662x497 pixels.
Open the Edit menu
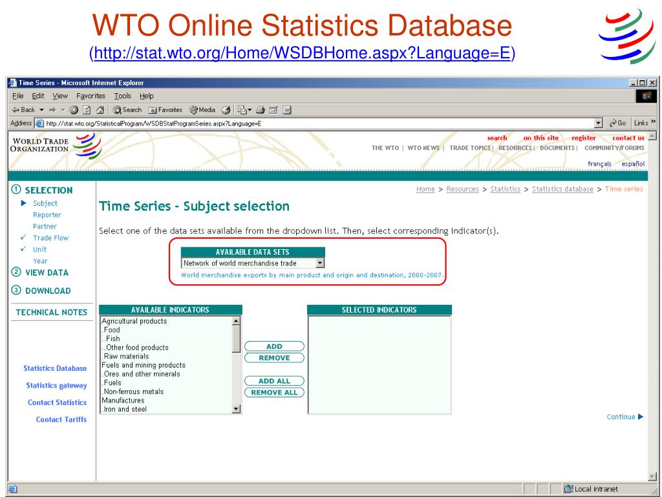point(38,96)
